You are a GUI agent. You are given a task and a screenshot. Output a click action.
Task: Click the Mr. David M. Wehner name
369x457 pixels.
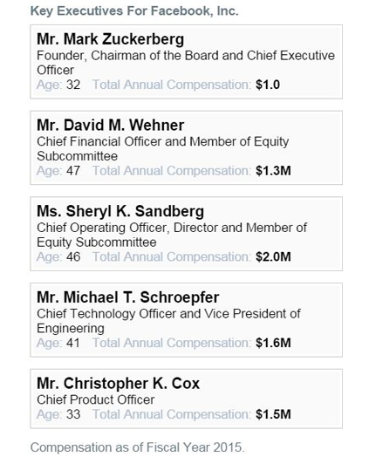click(111, 125)
